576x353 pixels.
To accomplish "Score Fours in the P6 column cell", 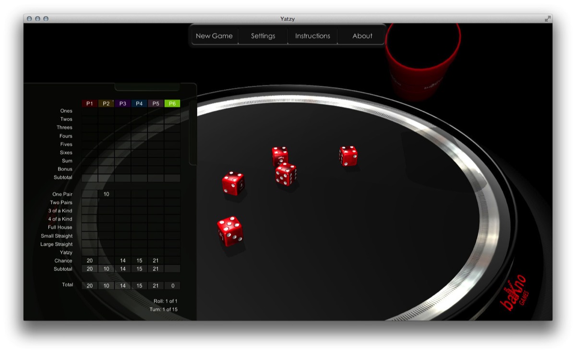I will 172,136.
